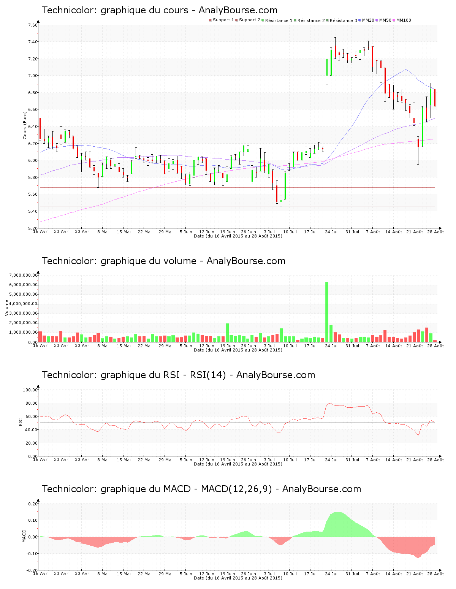The image size is (456, 589).
Task: Click the vertical 'RSI' axis title
Action: click(x=21, y=421)
